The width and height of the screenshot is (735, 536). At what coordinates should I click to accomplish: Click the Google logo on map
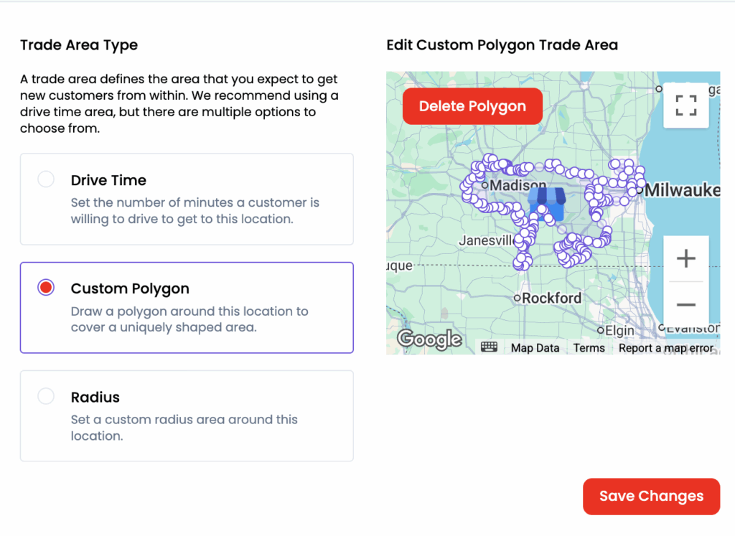[x=430, y=339]
